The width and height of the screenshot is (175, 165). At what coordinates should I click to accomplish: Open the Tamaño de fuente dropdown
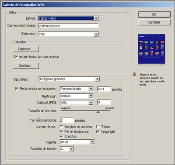67,149
